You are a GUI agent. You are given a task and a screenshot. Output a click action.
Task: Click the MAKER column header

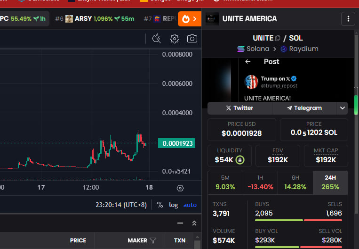137,241
